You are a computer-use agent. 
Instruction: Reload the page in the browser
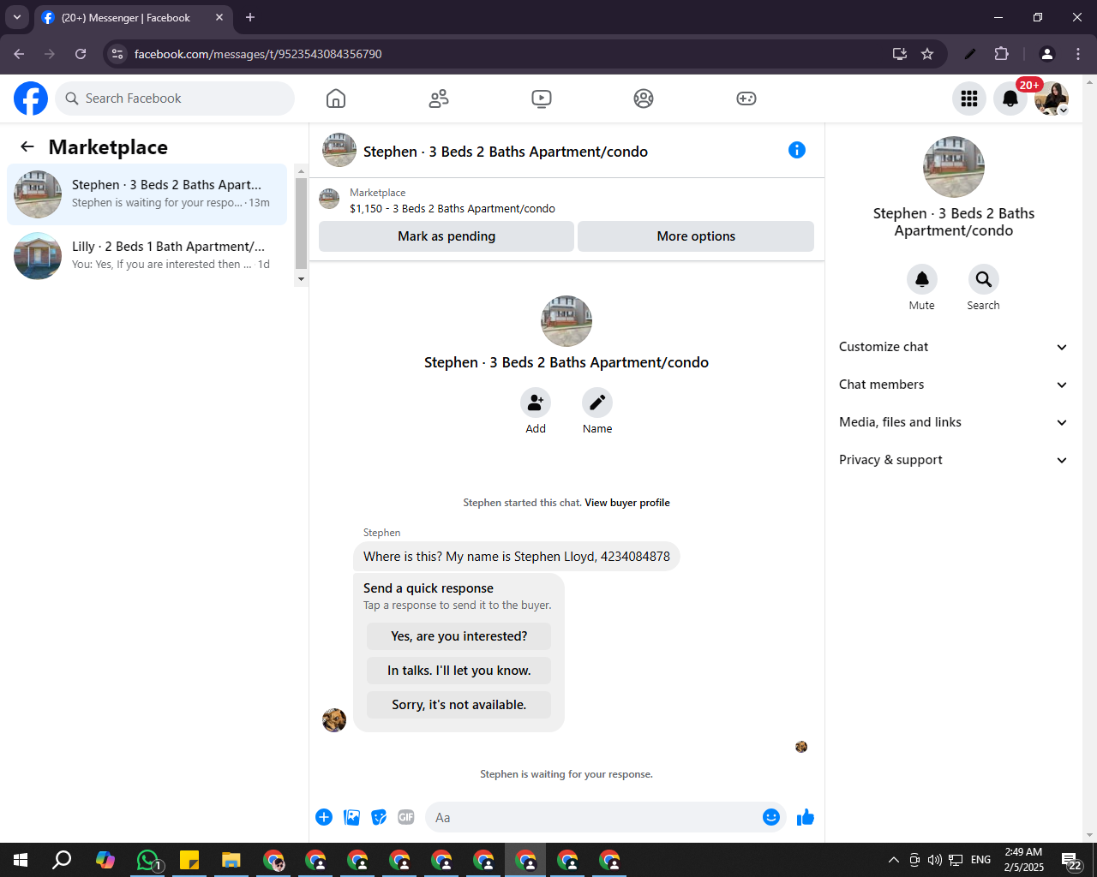(x=81, y=54)
